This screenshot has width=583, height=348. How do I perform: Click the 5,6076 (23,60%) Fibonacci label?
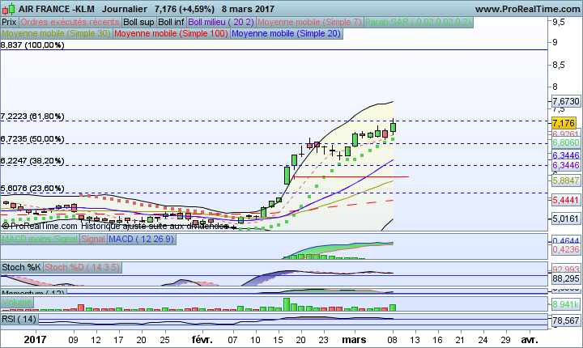click(32, 189)
